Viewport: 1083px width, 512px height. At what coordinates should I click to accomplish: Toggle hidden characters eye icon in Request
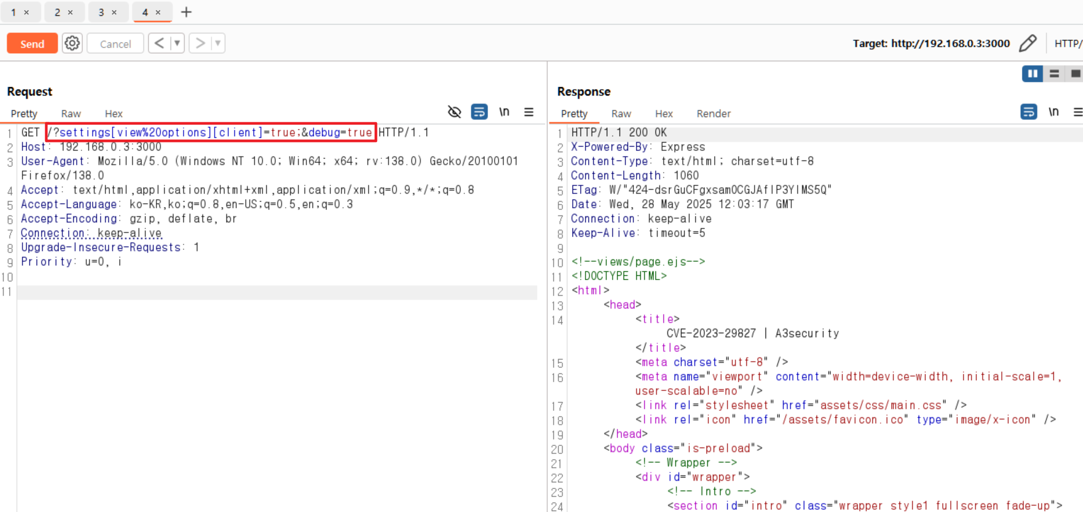(x=455, y=112)
